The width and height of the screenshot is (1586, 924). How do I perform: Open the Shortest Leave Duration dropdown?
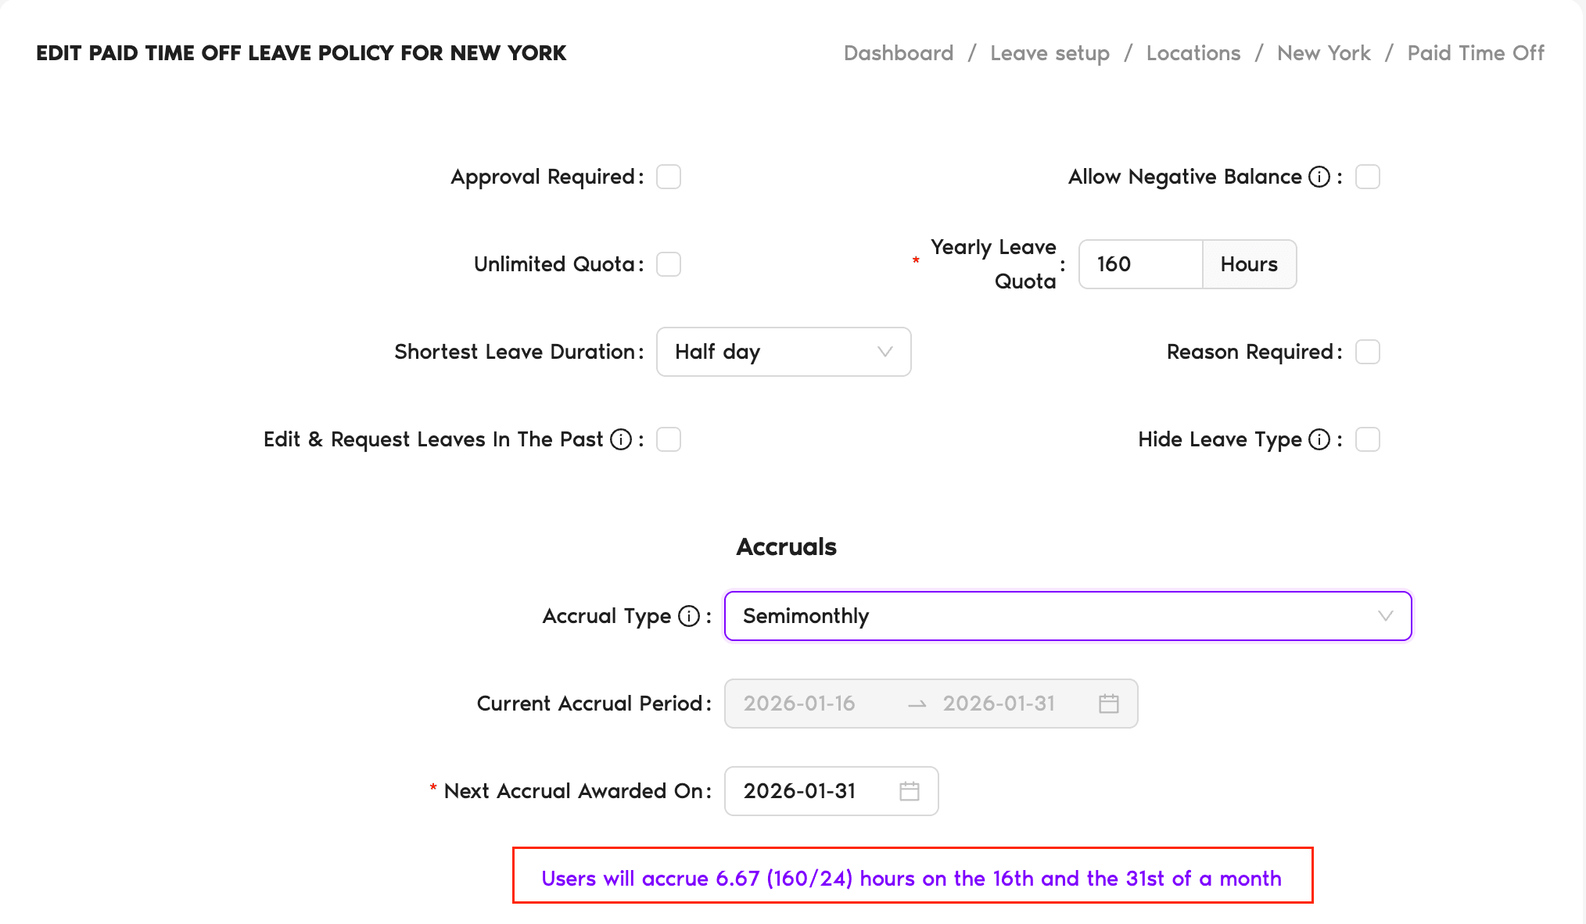(x=784, y=352)
